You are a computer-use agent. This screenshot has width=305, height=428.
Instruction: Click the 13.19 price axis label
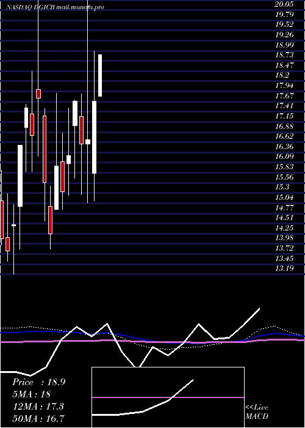[x=284, y=268]
